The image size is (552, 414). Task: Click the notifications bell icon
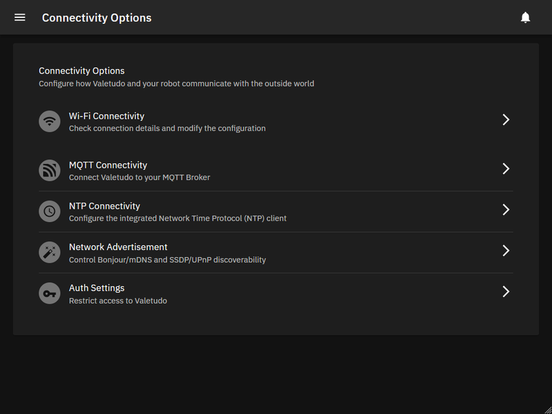point(525,17)
